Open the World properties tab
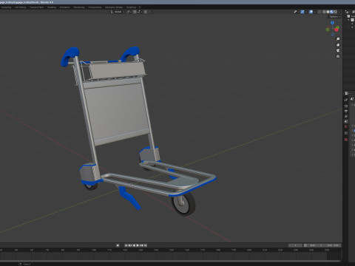This screenshot has height=266, width=355. (346, 126)
